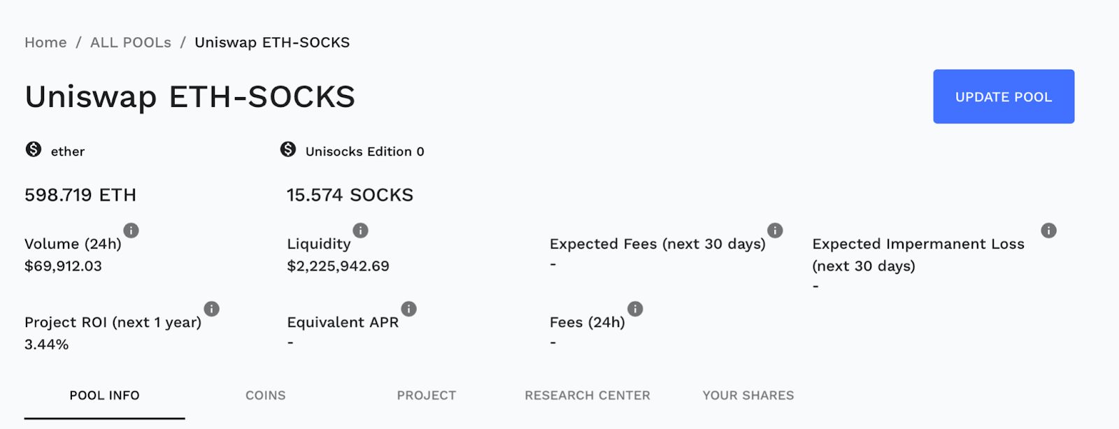Click the Expected Fees info icon
The height and width of the screenshot is (429, 1119).
pyautogui.click(x=775, y=231)
